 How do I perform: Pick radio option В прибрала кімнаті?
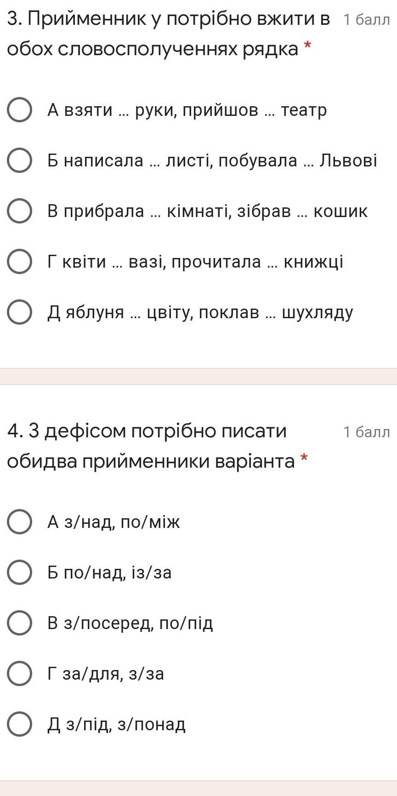click(20, 211)
